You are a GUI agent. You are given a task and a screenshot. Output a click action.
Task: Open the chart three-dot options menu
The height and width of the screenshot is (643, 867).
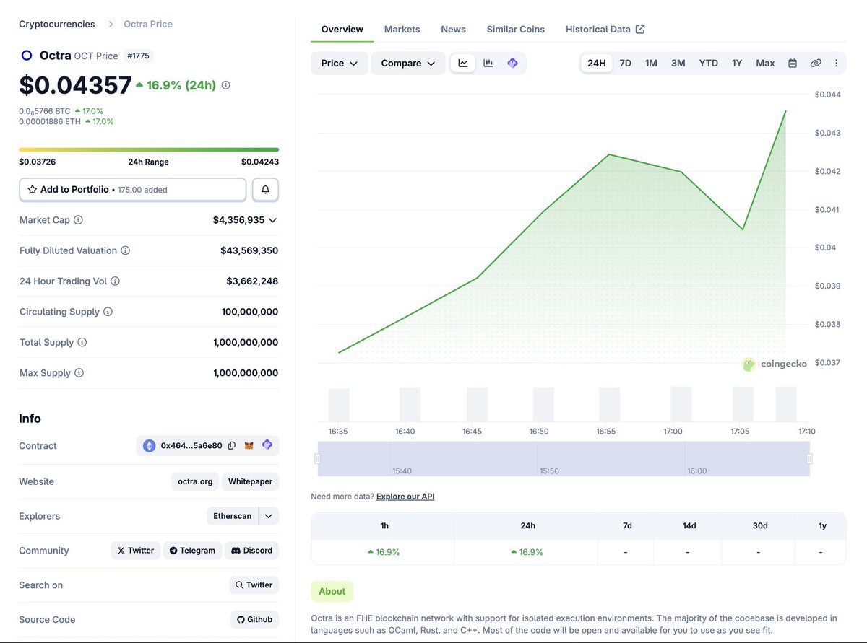(x=837, y=63)
